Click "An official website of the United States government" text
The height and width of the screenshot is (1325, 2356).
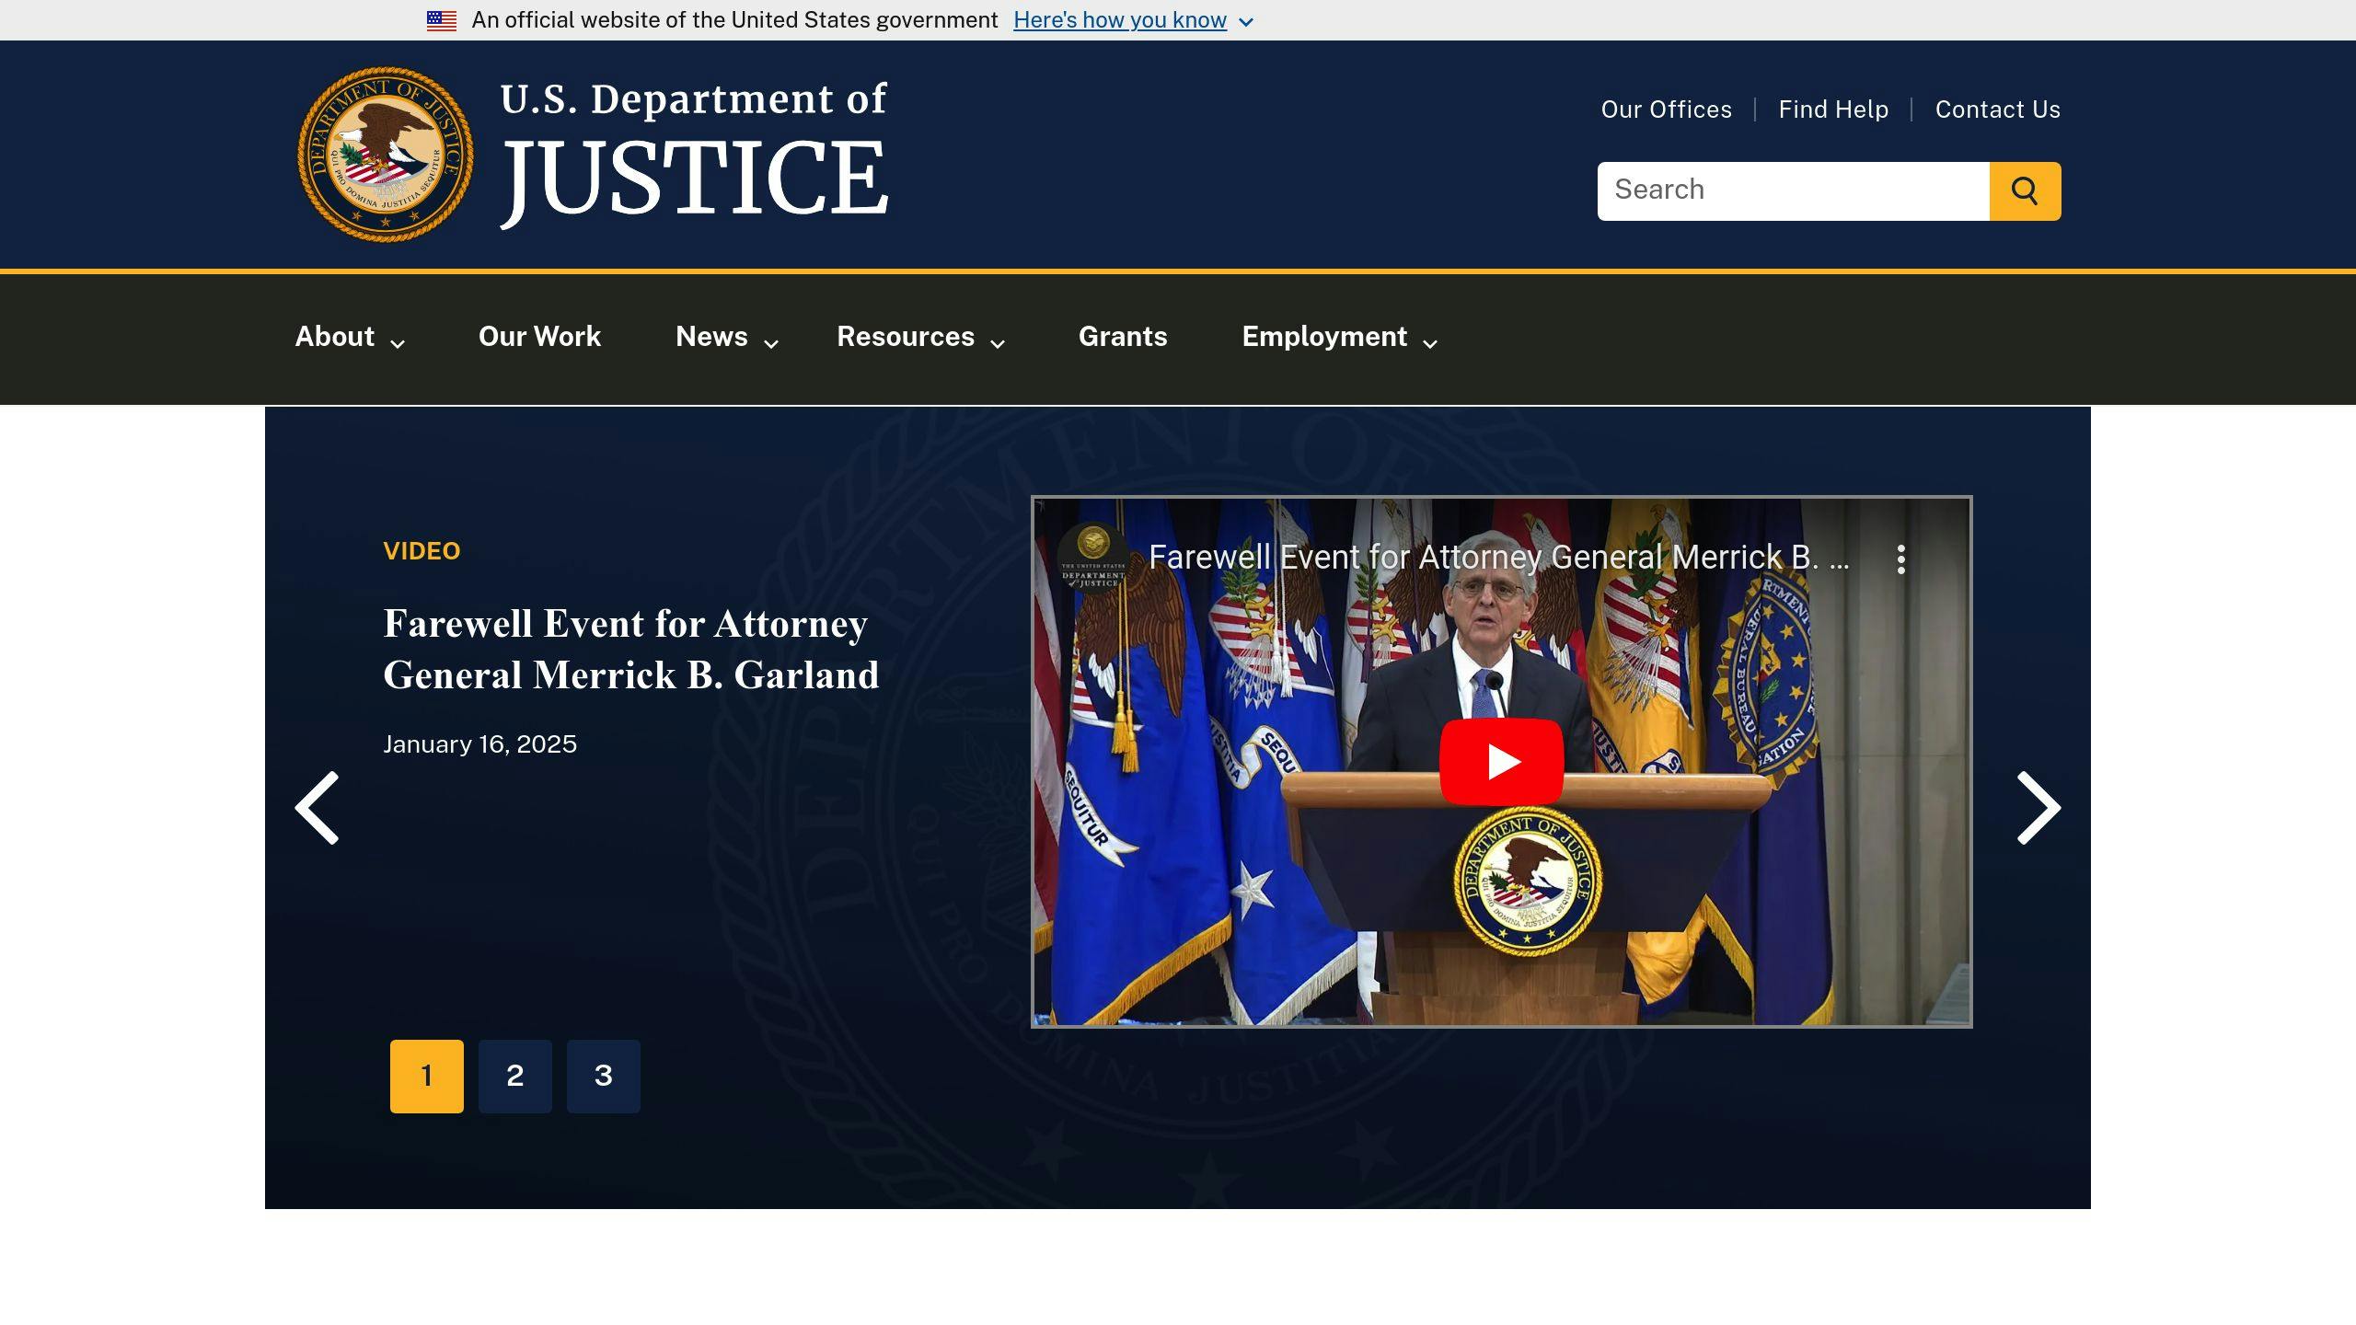point(734,20)
